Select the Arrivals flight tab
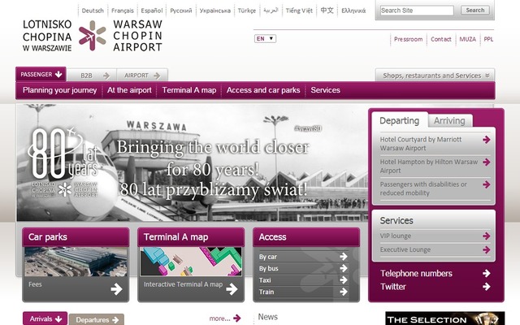Screen dimensions: 520x325 tap(45, 318)
